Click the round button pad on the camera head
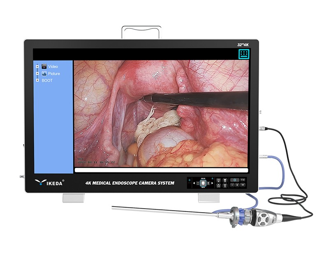Viewport: 329px width, 256px height. pyautogui.click(x=264, y=219)
